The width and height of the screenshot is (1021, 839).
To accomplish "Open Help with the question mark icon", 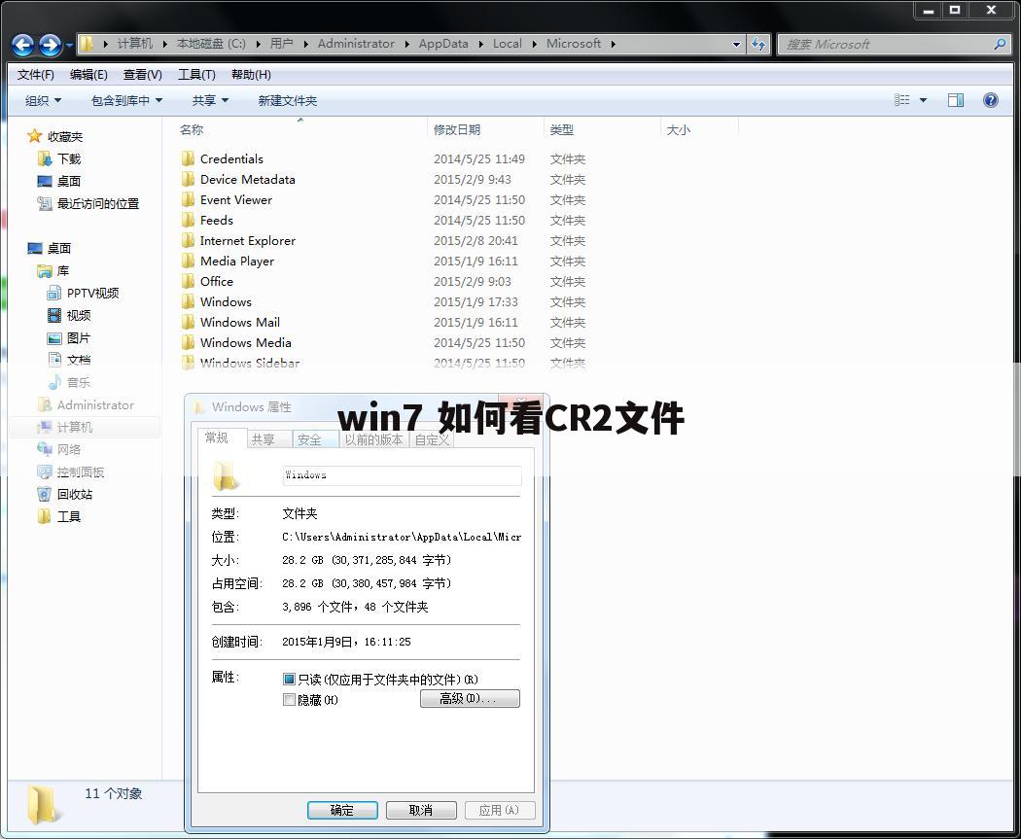I will 991,100.
